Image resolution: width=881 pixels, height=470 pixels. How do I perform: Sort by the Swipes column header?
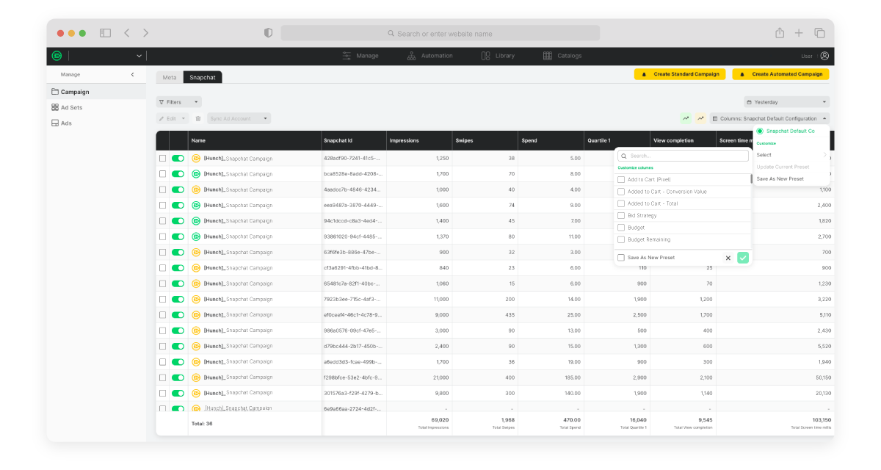pyautogui.click(x=464, y=140)
